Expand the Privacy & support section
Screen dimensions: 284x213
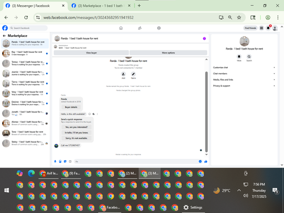244,86
